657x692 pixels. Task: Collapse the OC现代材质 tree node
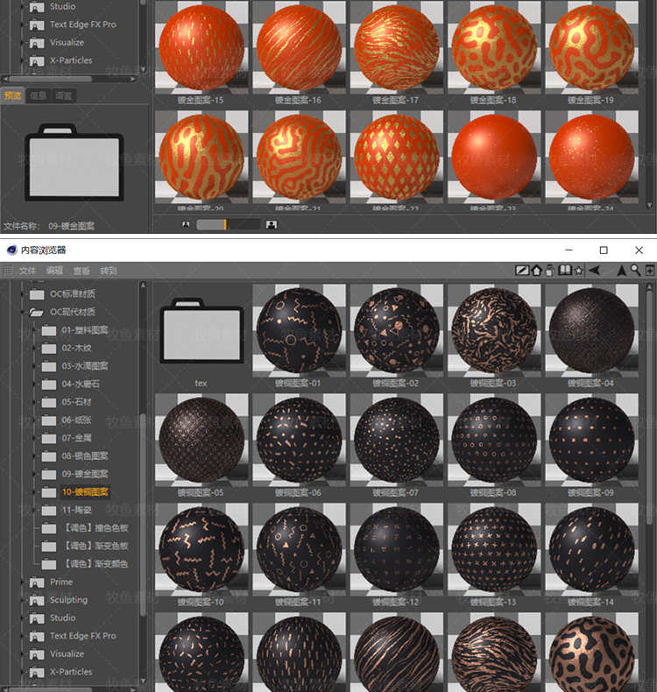pyautogui.click(x=22, y=312)
